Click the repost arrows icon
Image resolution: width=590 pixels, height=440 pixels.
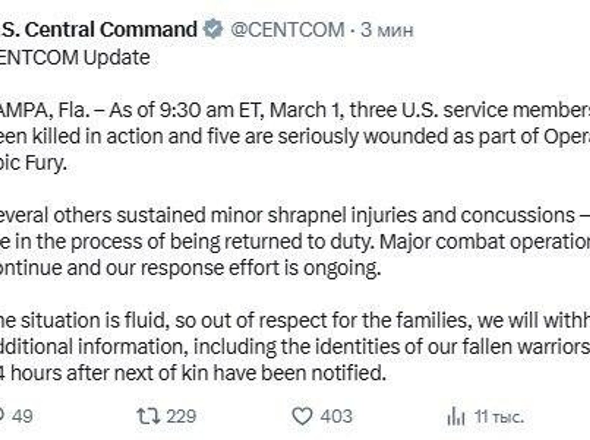click(x=148, y=416)
